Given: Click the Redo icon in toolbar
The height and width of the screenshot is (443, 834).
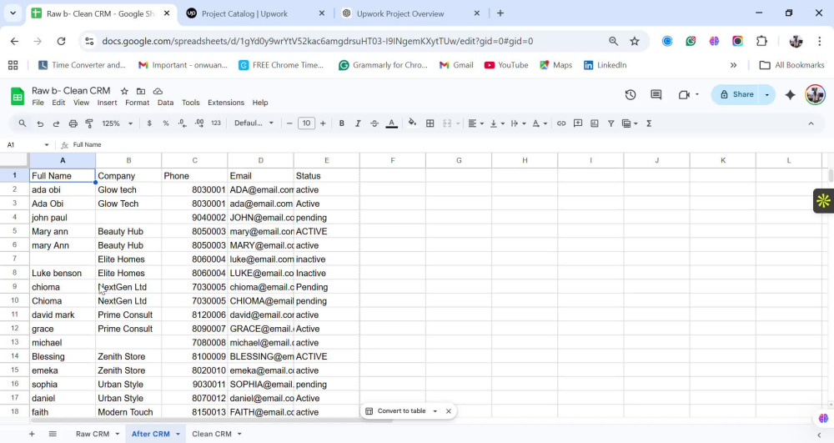Looking at the screenshot, I should [56, 123].
